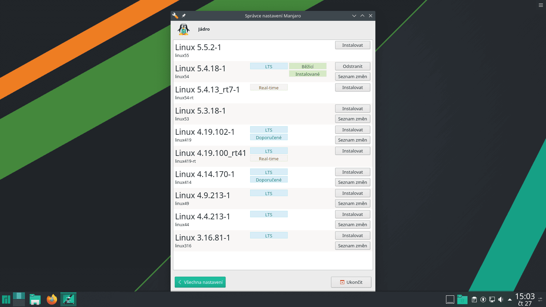Click Doporučené tag on Linux 4.14.170-1
Image resolution: width=546 pixels, height=307 pixels.
pos(269,180)
